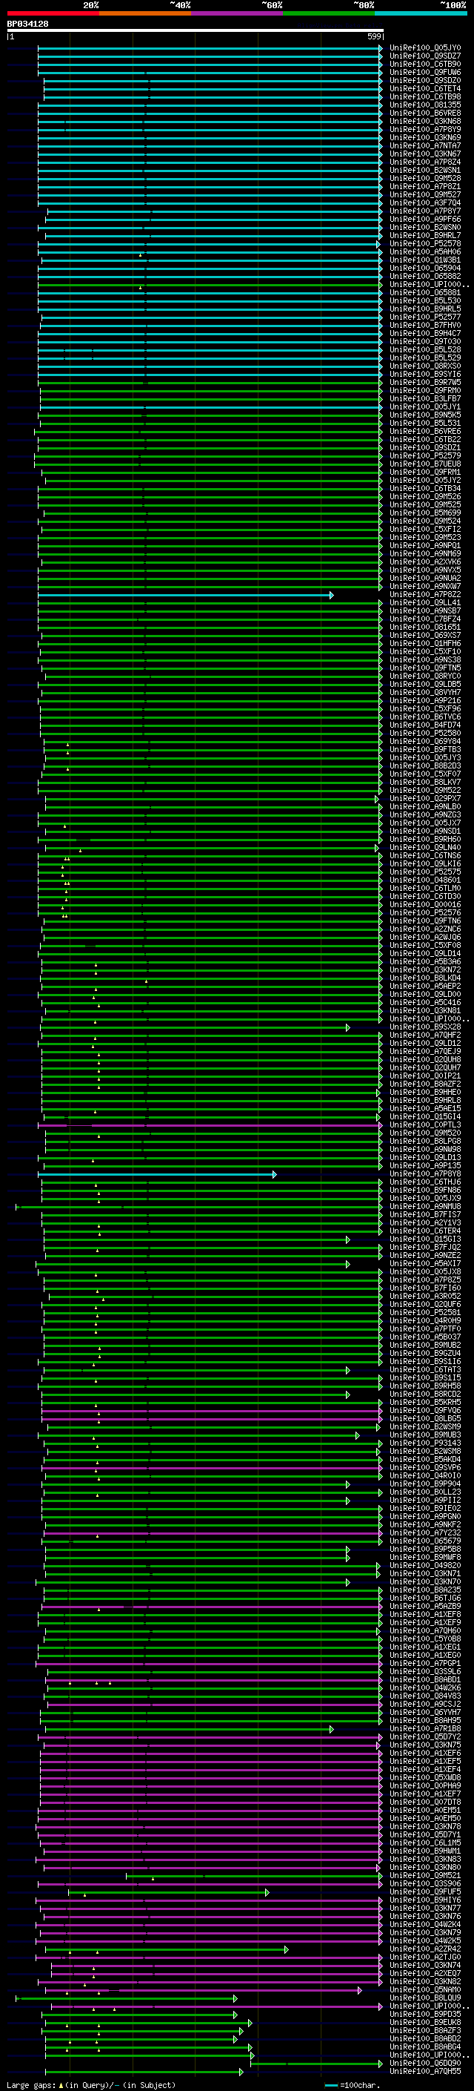Screen dimensions: 474x2091
Task: Open hit UniRef100_C6TB90
Action: (x=424, y=64)
